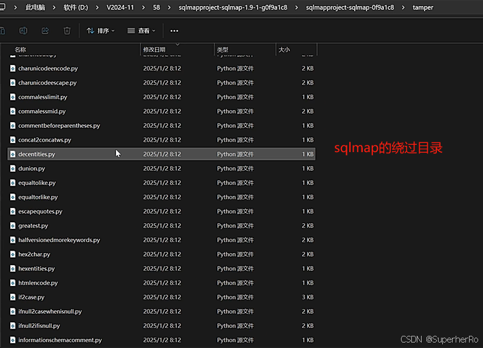The image size is (483, 348).
Task: Expand the chevron before tamper breadcrumb
Action: tap(403, 7)
